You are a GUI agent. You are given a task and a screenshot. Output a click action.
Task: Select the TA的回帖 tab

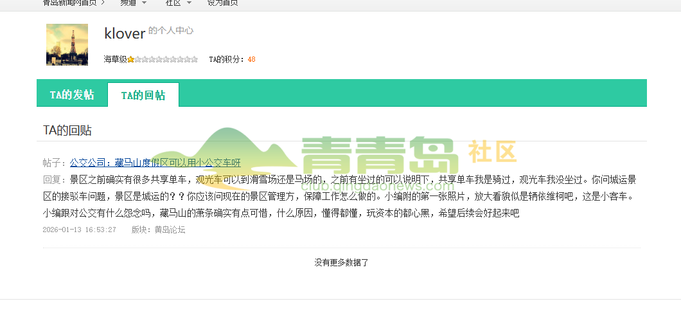143,95
